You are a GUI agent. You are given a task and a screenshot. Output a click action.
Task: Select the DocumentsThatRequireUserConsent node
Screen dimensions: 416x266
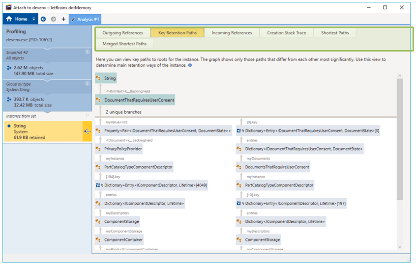pos(277,167)
